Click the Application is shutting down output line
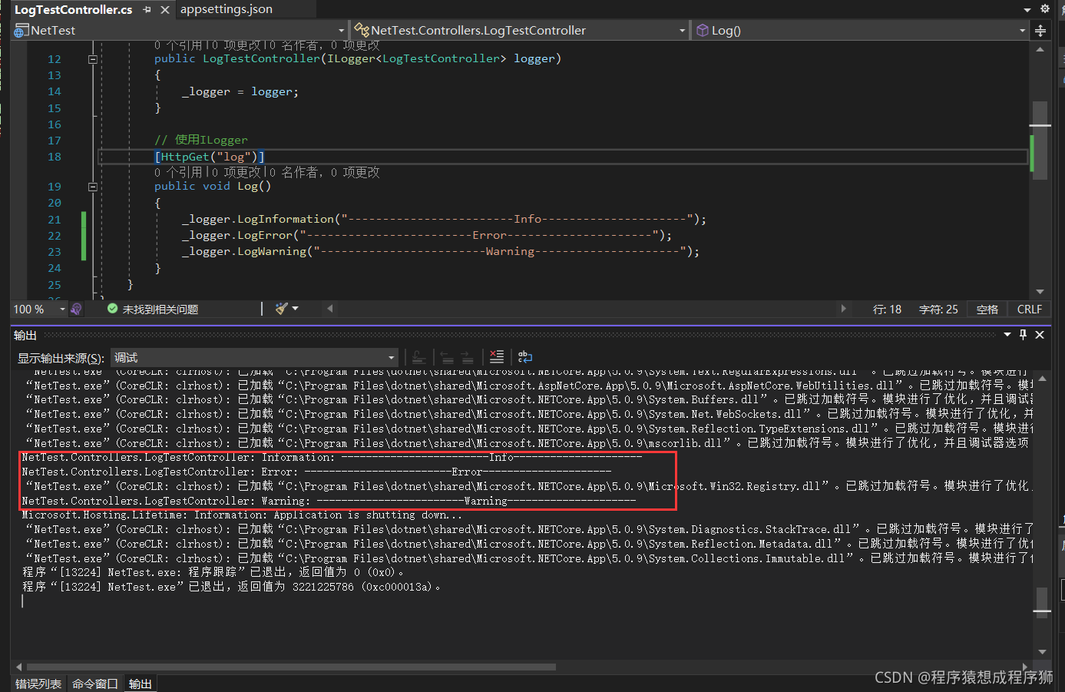This screenshot has height=692, width=1065. point(243,515)
